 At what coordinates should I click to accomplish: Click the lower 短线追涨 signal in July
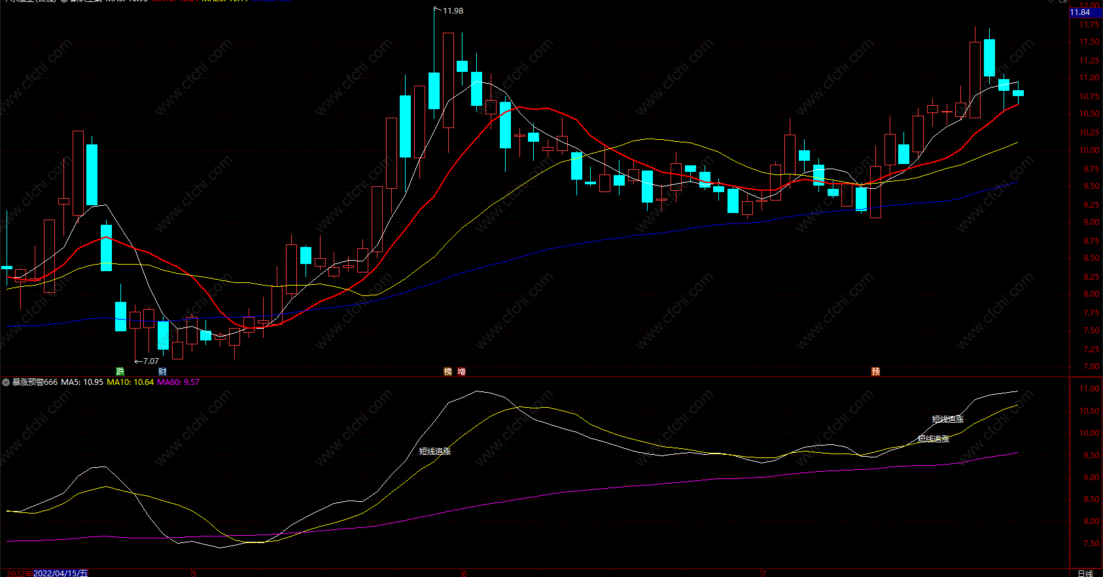934,439
